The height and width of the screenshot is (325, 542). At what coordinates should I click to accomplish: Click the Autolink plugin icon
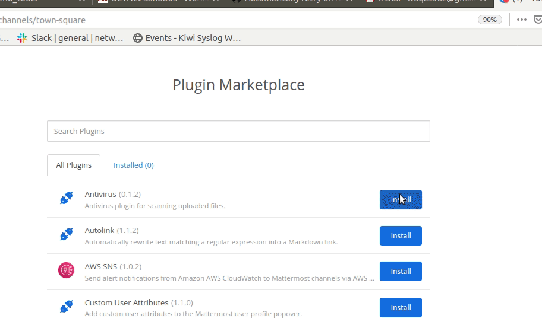pyautogui.click(x=67, y=234)
